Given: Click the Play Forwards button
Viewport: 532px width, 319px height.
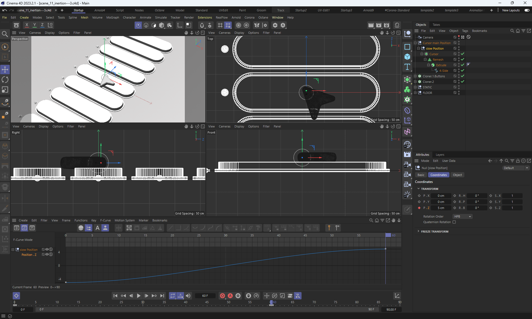Looking at the screenshot, I should point(139,296).
